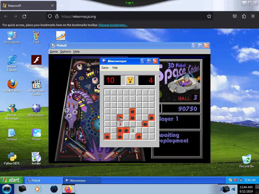
Task: Click the mine in the bottom-left grid corner
Action: pos(107,137)
